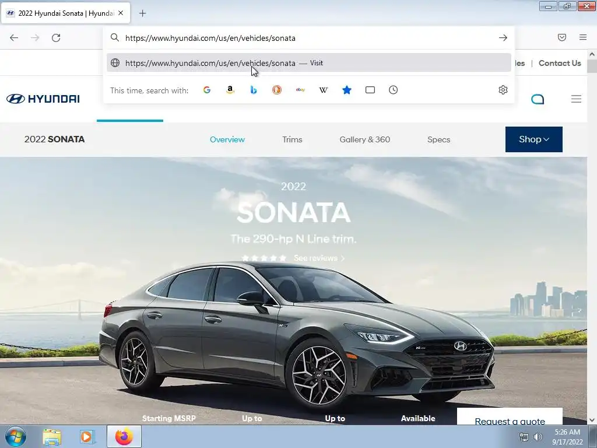The image size is (597, 448).
Task: Click the globe icon in suggestion row
Action: point(115,63)
